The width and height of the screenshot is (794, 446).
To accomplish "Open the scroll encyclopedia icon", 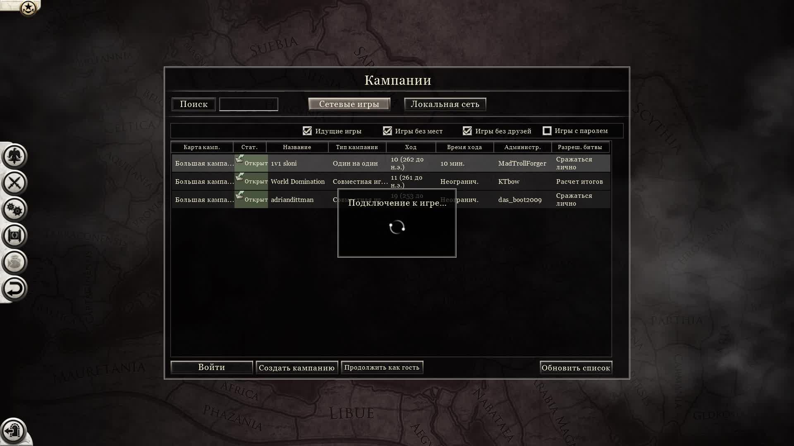I will tap(14, 235).
